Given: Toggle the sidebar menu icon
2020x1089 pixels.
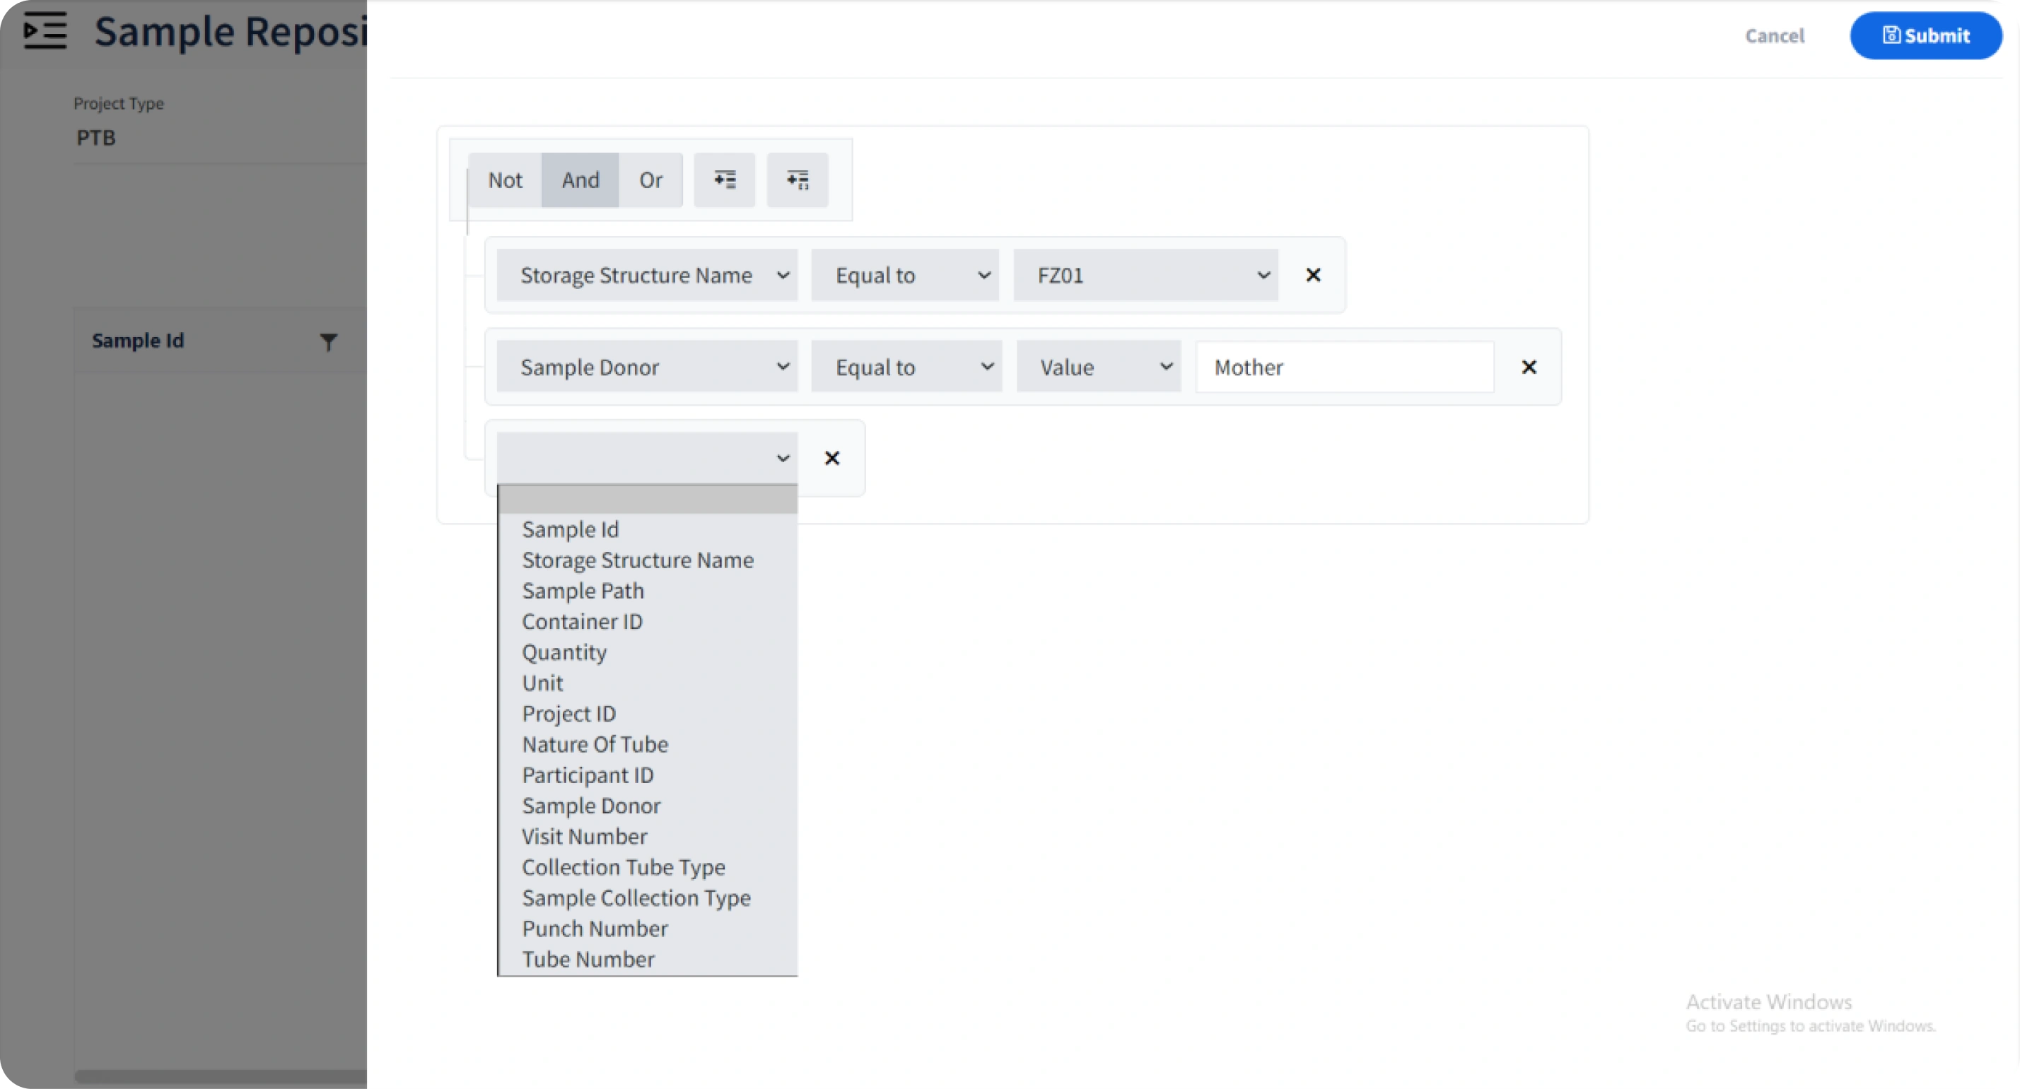Looking at the screenshot, I should (x=45, y=31).
